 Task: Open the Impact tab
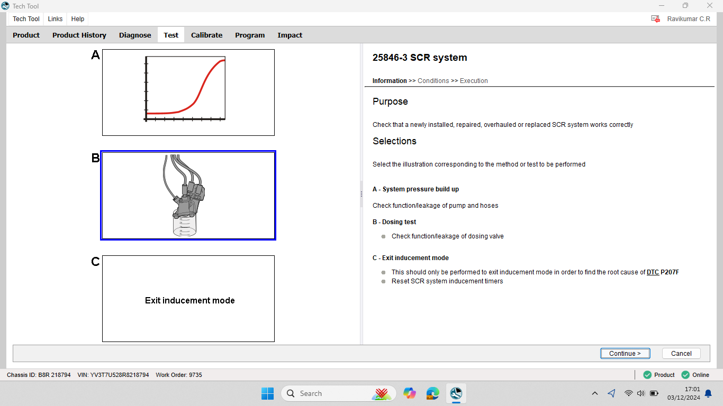290,35
